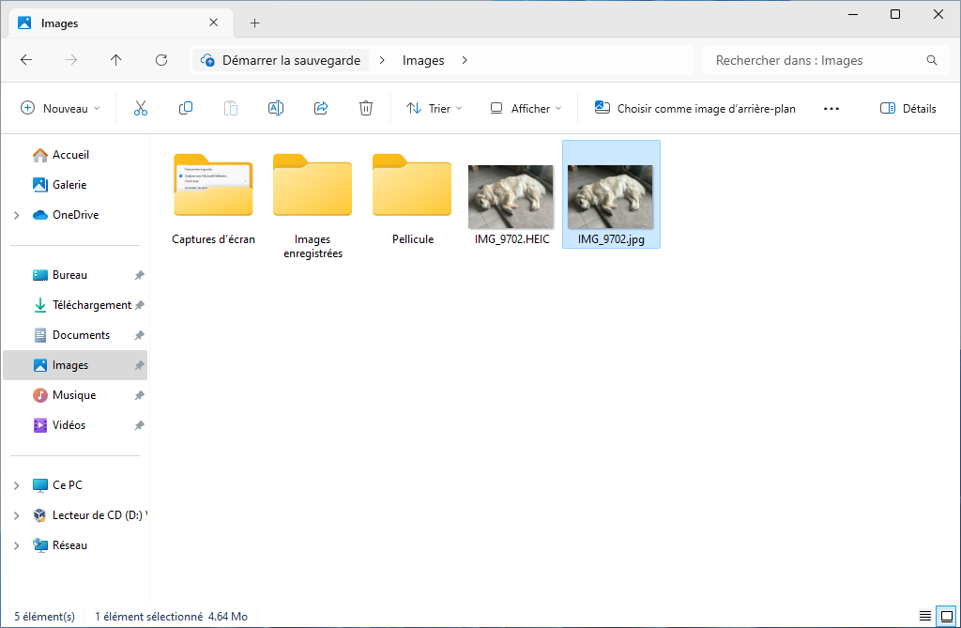The width and height of the screenshot is (961, 628).
Task: Expand the Ce PC tree node
Action: tap(17, 485)
